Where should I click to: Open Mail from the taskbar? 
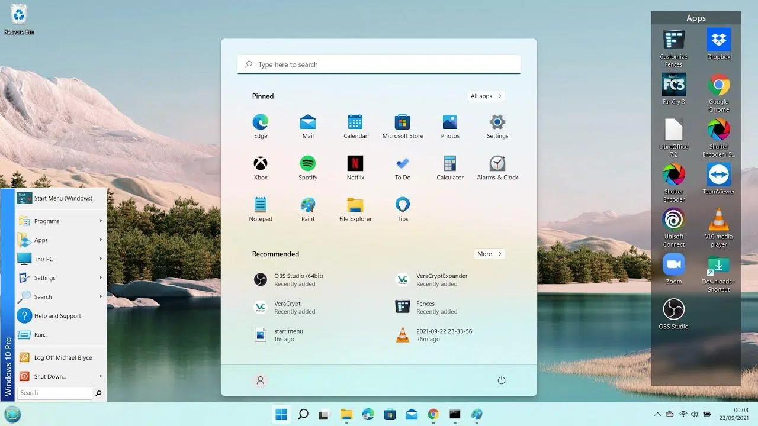click(x=412, y=414)
